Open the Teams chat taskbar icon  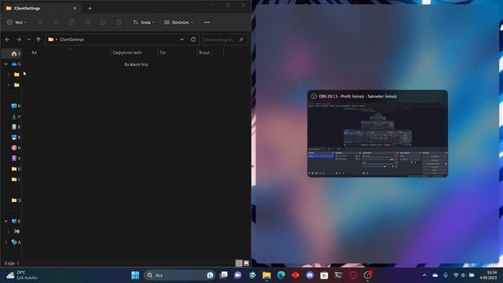(x=237, y=275)
